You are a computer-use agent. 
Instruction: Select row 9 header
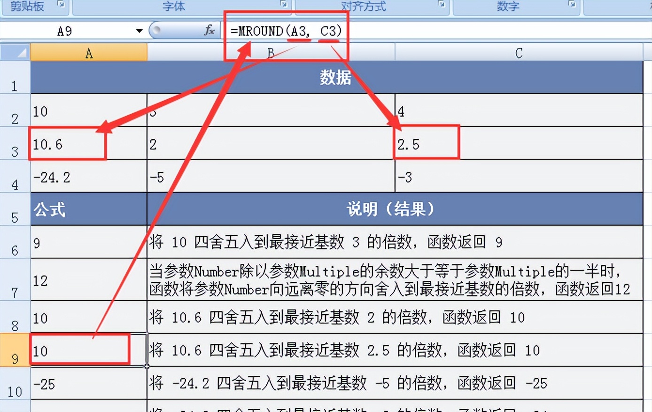(x=15, y=350)
